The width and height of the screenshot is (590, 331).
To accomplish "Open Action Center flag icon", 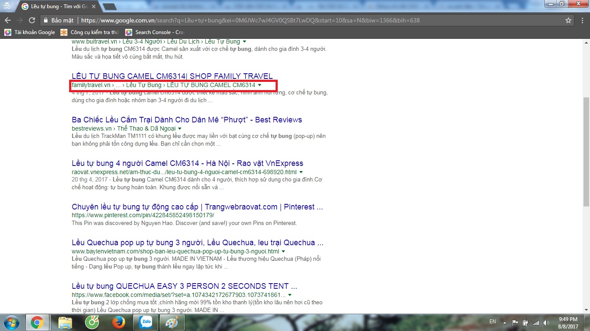I will tap(515, 322).
